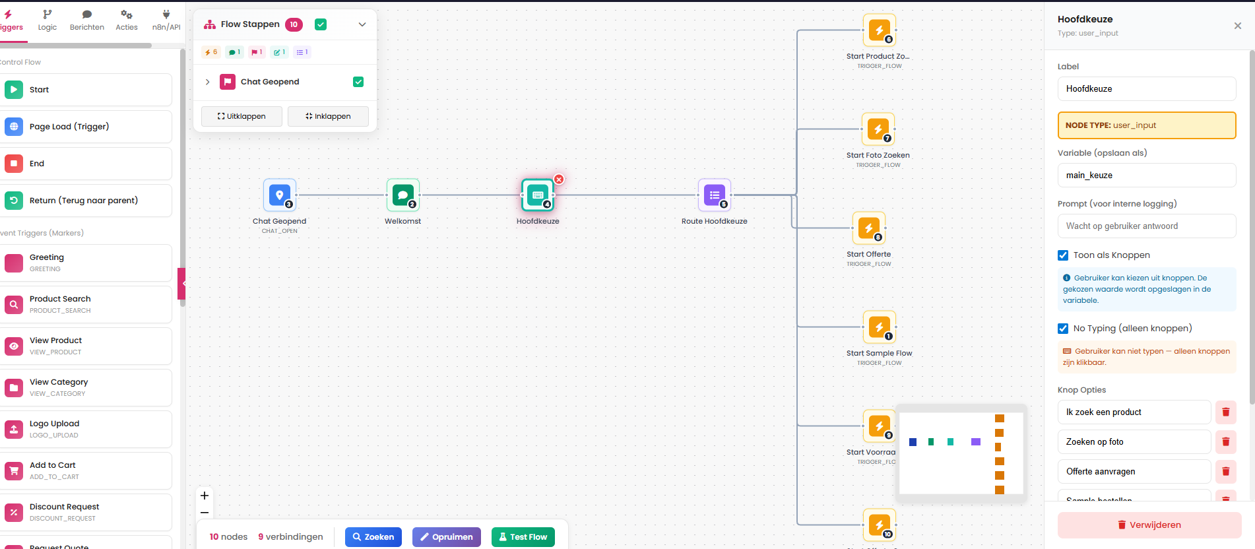Screen dimensions: 1255x549
Task: Open the Berichten tab
Action: (87, 20)
